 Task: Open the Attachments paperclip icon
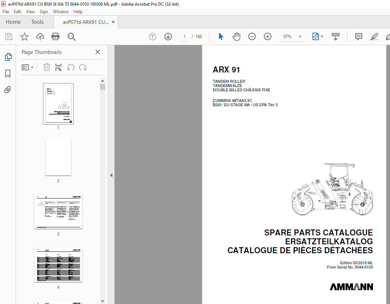(x=8, y=89)
